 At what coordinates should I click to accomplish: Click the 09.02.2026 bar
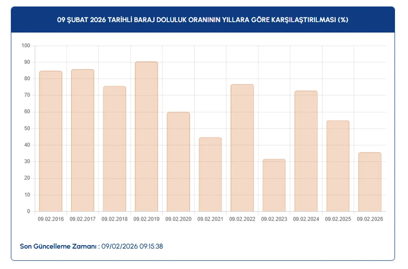click(x=370, y=182)
